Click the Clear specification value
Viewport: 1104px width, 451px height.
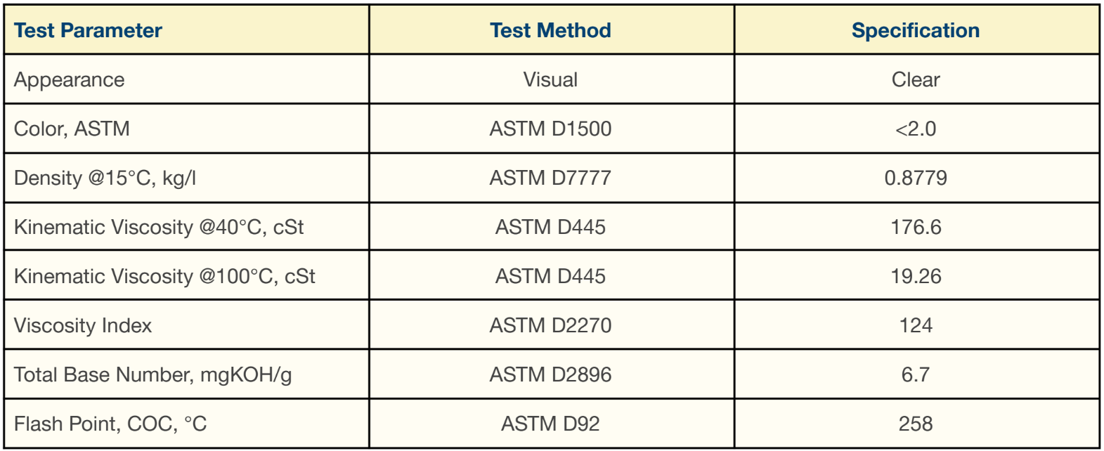tap(916, 79)
